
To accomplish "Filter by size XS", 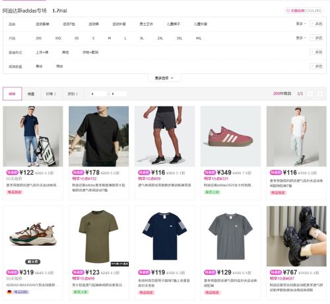I will [77, 38].
